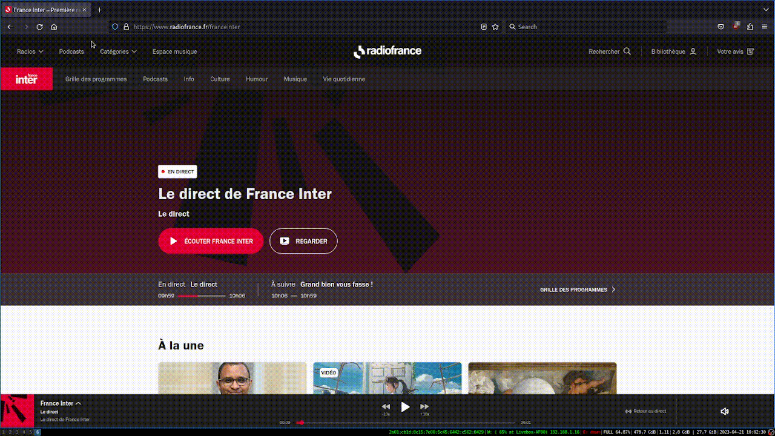Click Retour au direct in player
This screenshot has width=775, height=436.
(645, 411)
